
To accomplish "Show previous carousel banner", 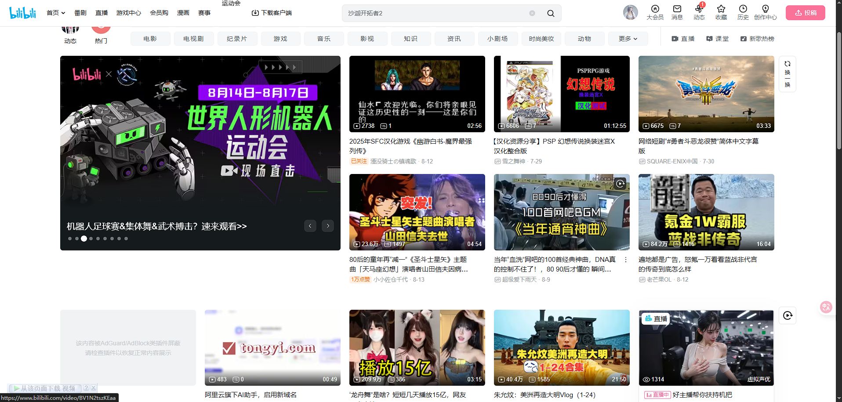I will [310, 226].
